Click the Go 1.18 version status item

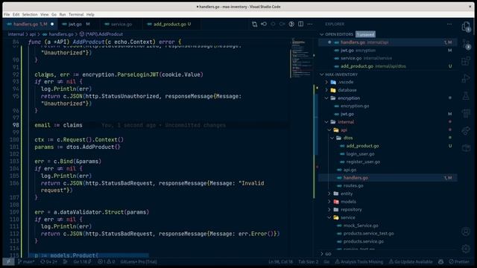click(x=83, y=261)
